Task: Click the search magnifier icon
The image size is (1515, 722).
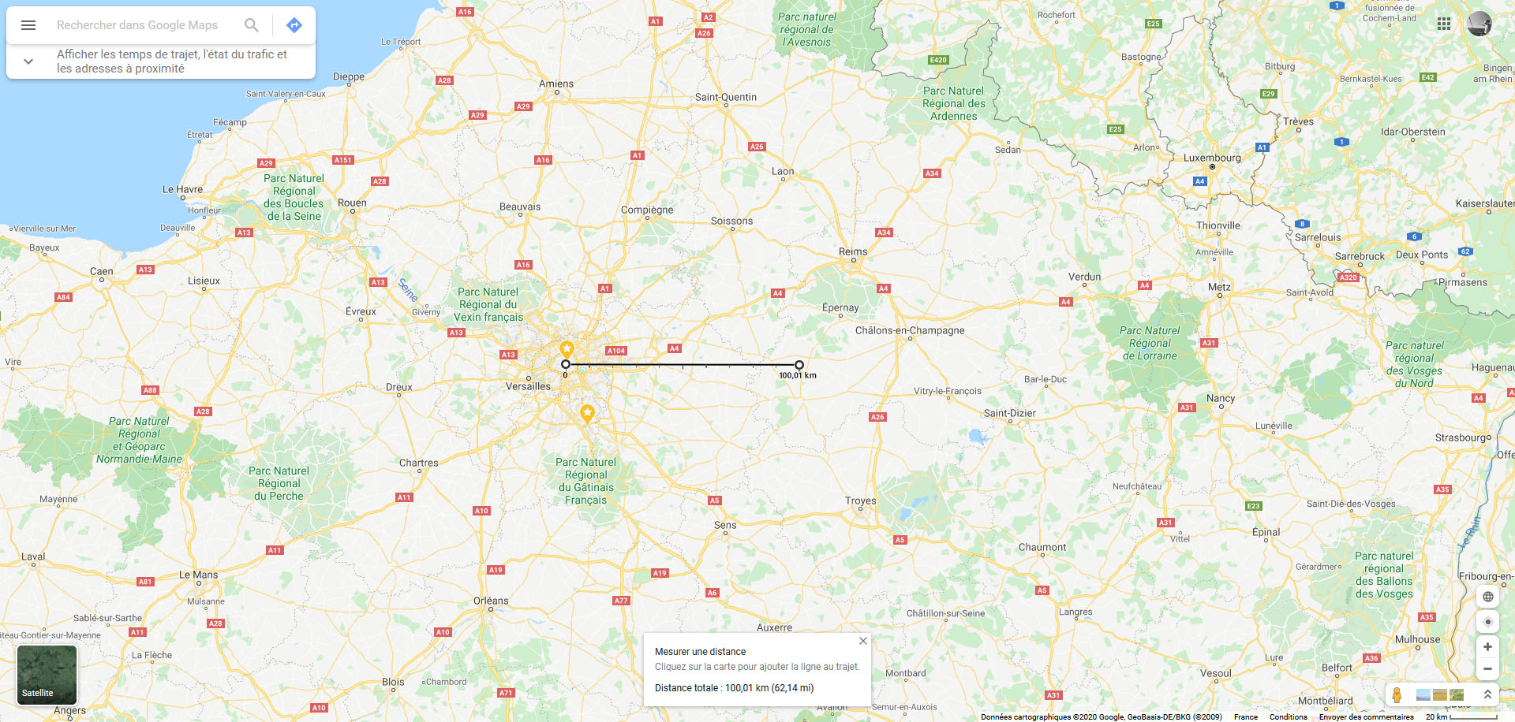Action: click(x=252, y=25)
